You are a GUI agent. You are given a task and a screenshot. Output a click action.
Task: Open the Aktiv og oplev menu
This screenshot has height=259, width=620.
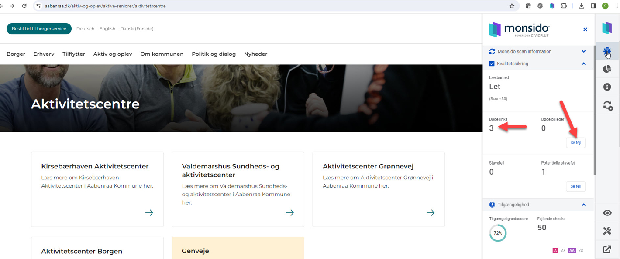113,54
